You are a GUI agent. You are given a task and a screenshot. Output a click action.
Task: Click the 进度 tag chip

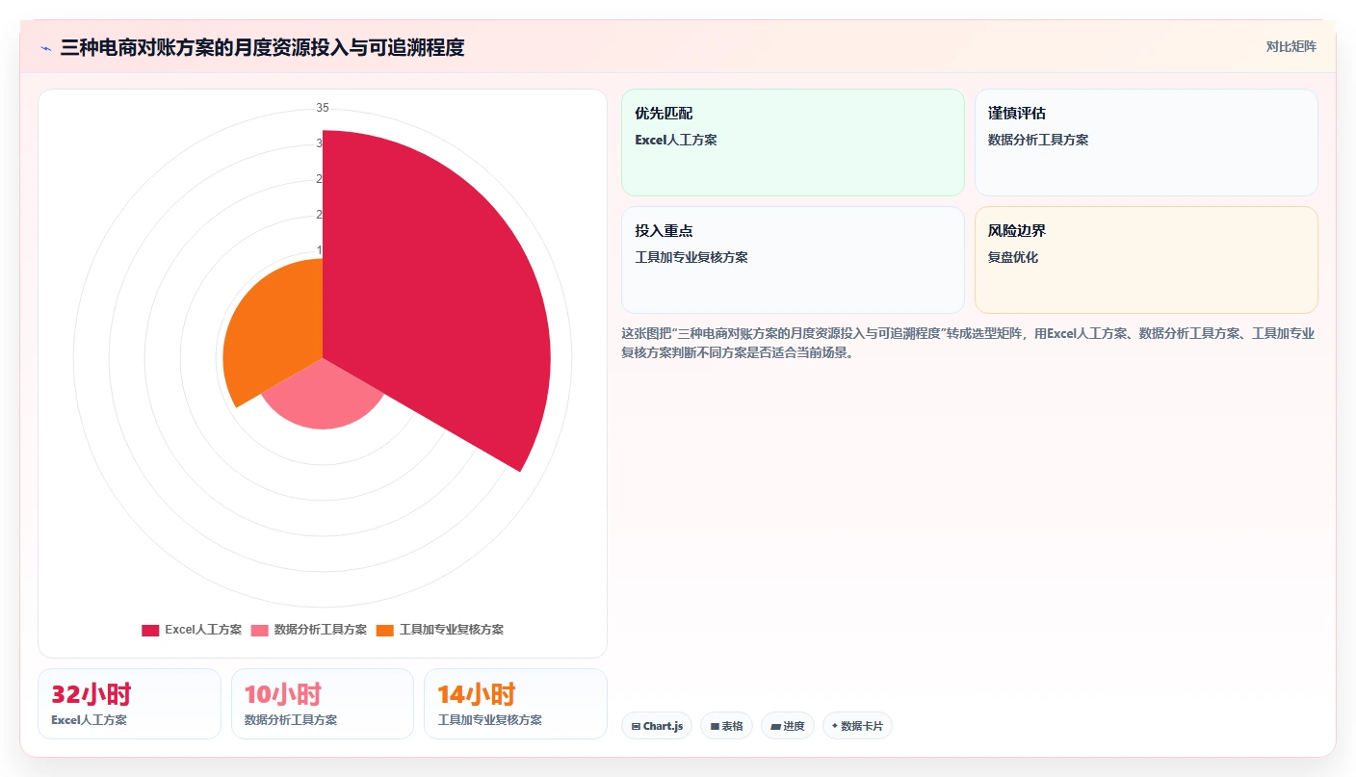pos(788,726)
